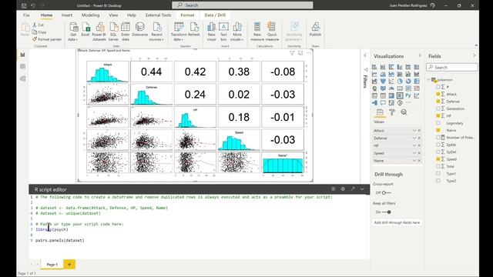The image size is (493, 277).
Task: Switch to Model view in sidebar
Action: pos(22,78)
